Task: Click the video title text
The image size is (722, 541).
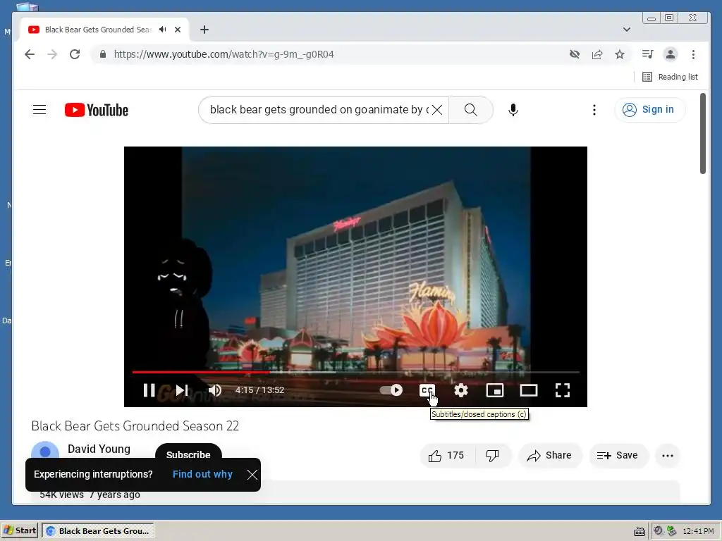Action: [x=135, y=426]
